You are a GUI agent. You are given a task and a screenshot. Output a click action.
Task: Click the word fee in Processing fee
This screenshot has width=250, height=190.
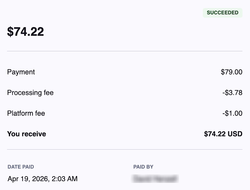point(48,93)
